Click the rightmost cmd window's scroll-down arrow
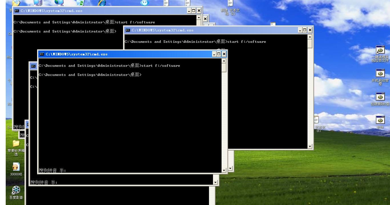This screenshot has width=390, height=205. click(310, 146)
